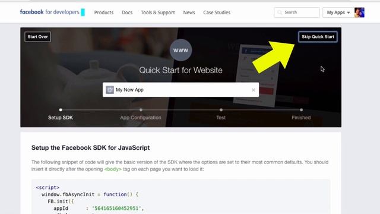Click the My New App name field

click(x=180, y=90)
